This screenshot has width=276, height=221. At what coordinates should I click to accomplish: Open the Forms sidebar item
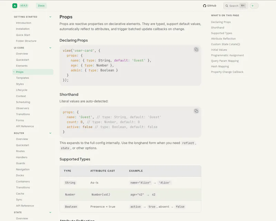[20, 120]
